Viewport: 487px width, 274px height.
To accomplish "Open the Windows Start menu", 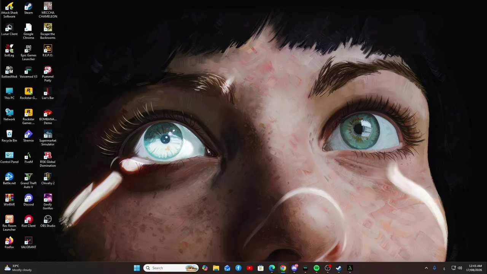I will tap(137, 268).
